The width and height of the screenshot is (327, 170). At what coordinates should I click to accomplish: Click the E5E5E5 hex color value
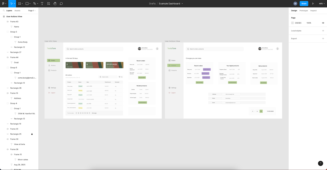pyautogui.click(x=298, y=23)
